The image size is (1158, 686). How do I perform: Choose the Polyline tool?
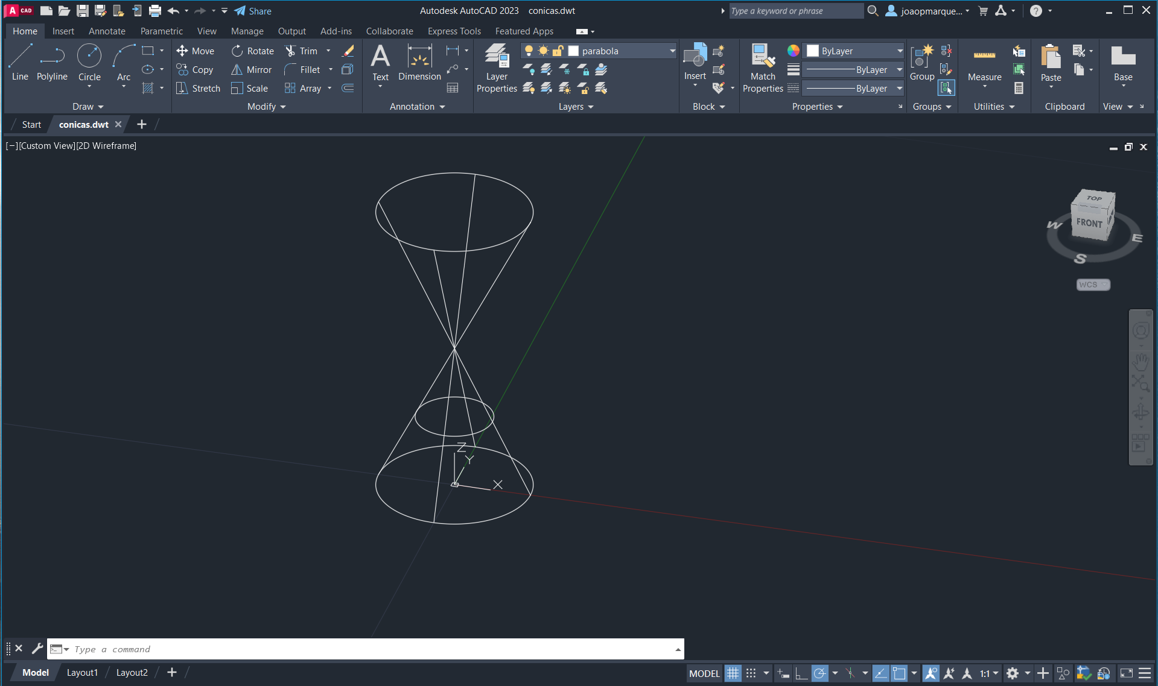pyautogui.click(x=52, y=62)
